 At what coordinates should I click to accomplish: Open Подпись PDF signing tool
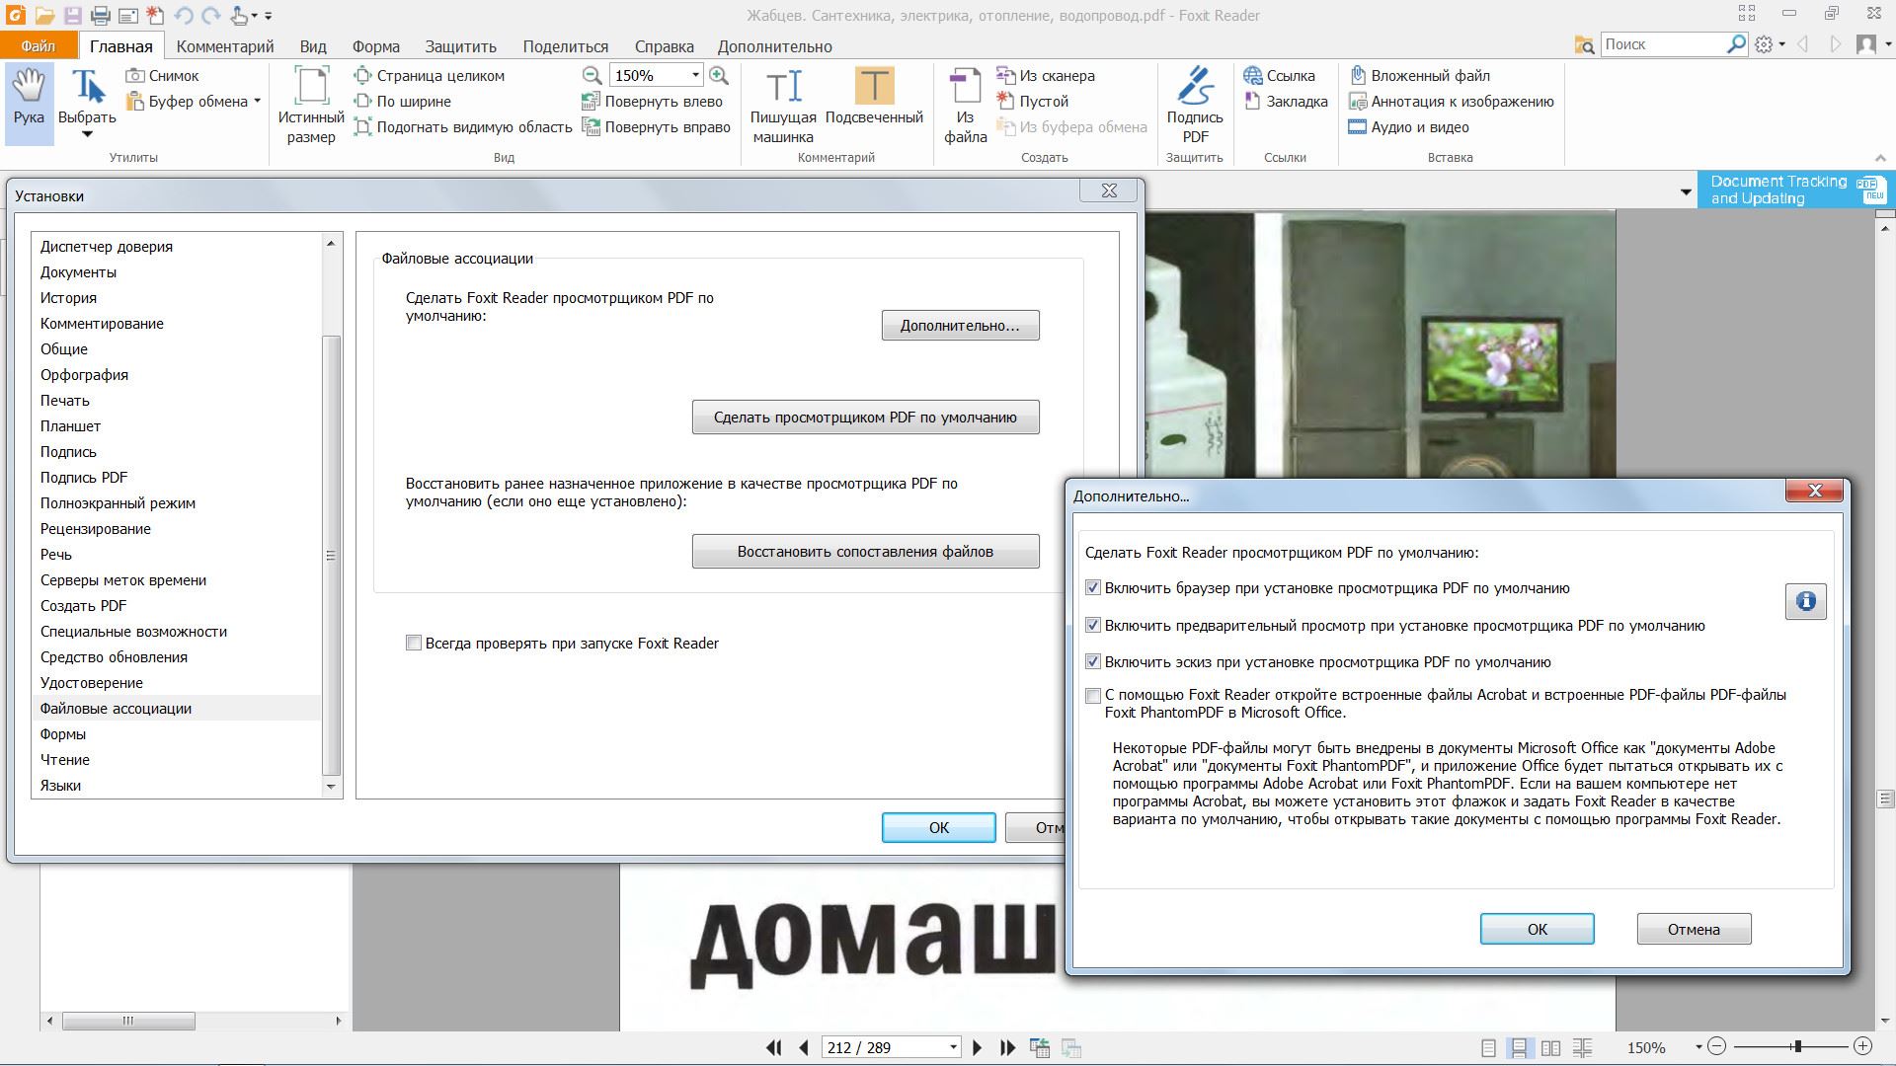[1195, 106]
